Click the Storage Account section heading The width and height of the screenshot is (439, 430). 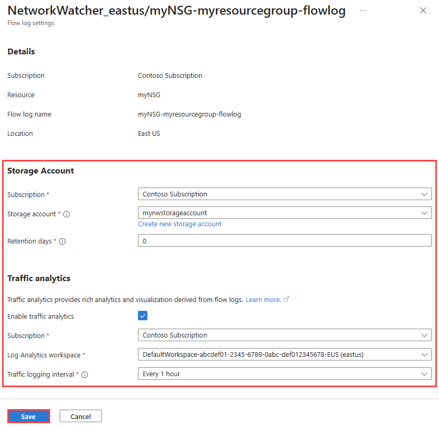[41, 171]
